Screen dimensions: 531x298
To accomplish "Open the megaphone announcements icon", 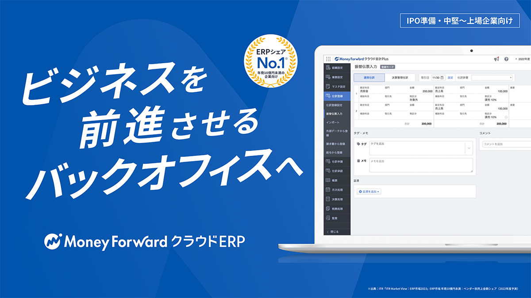I will pyautogui.click(x=496, y=59).
